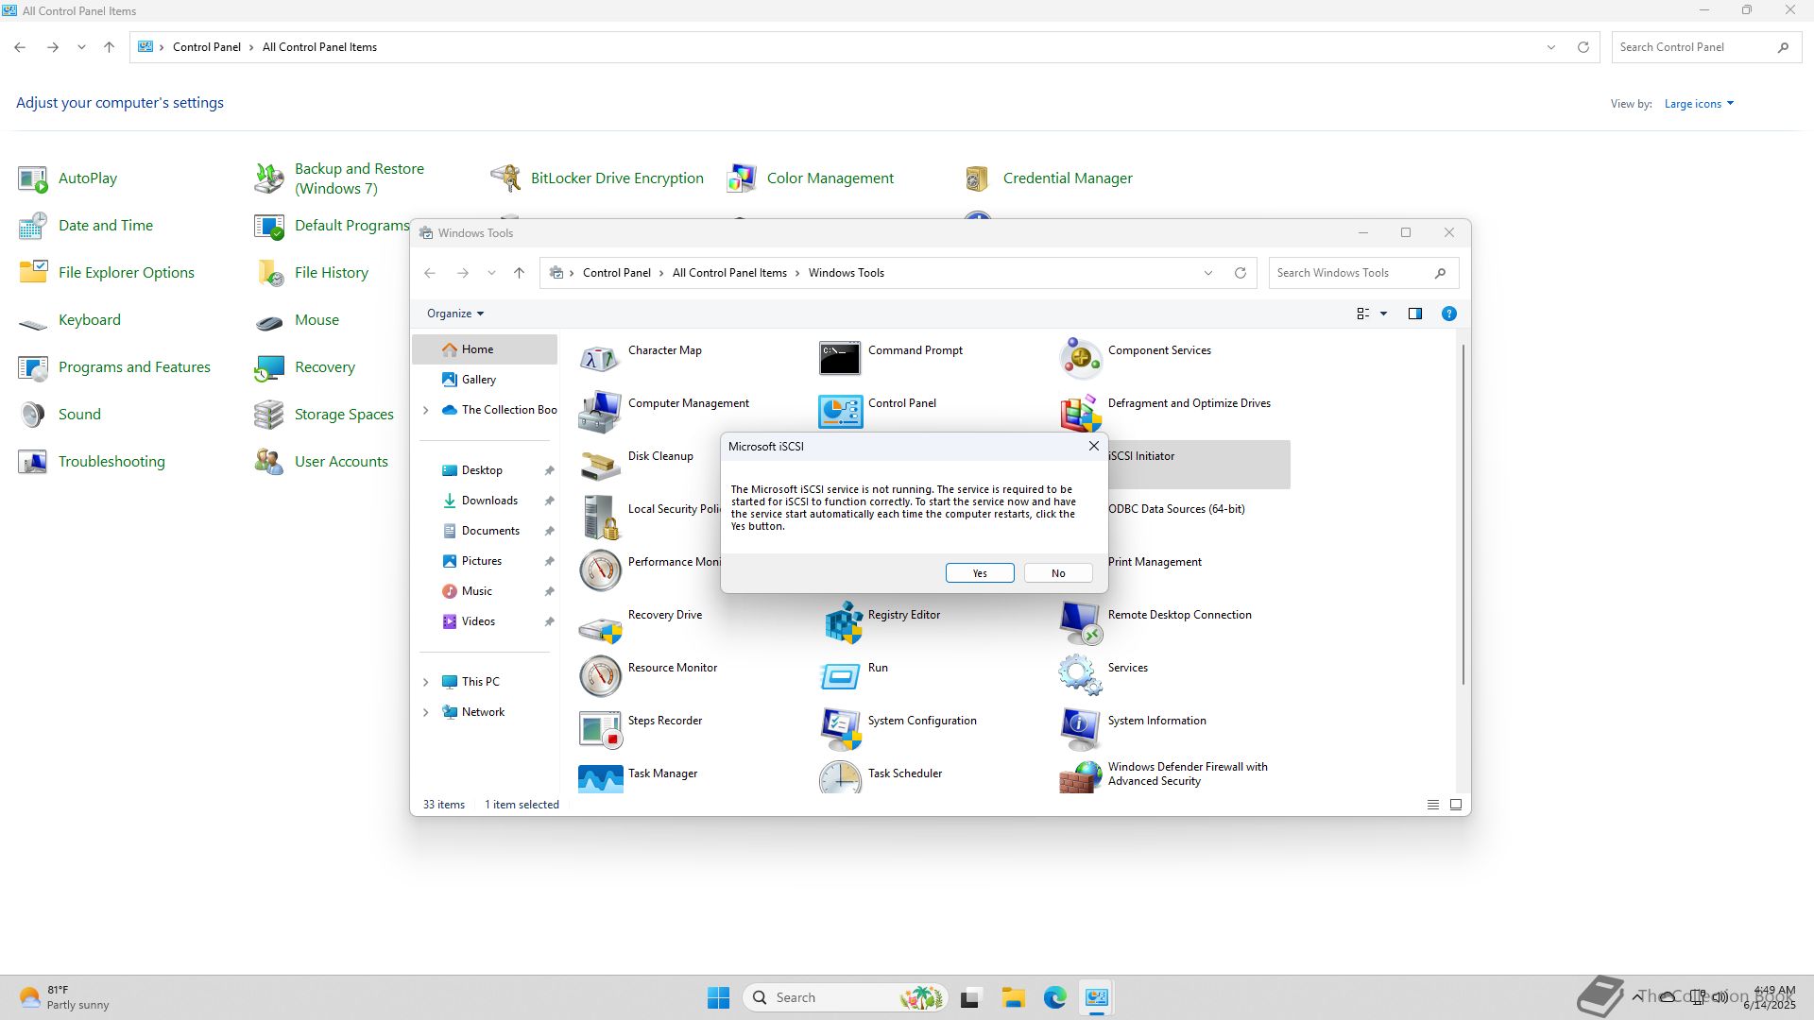Viewport: 1814px width, 1020px height.
Task: Expand This PC tree node
Action: click(x=425, y=682)
